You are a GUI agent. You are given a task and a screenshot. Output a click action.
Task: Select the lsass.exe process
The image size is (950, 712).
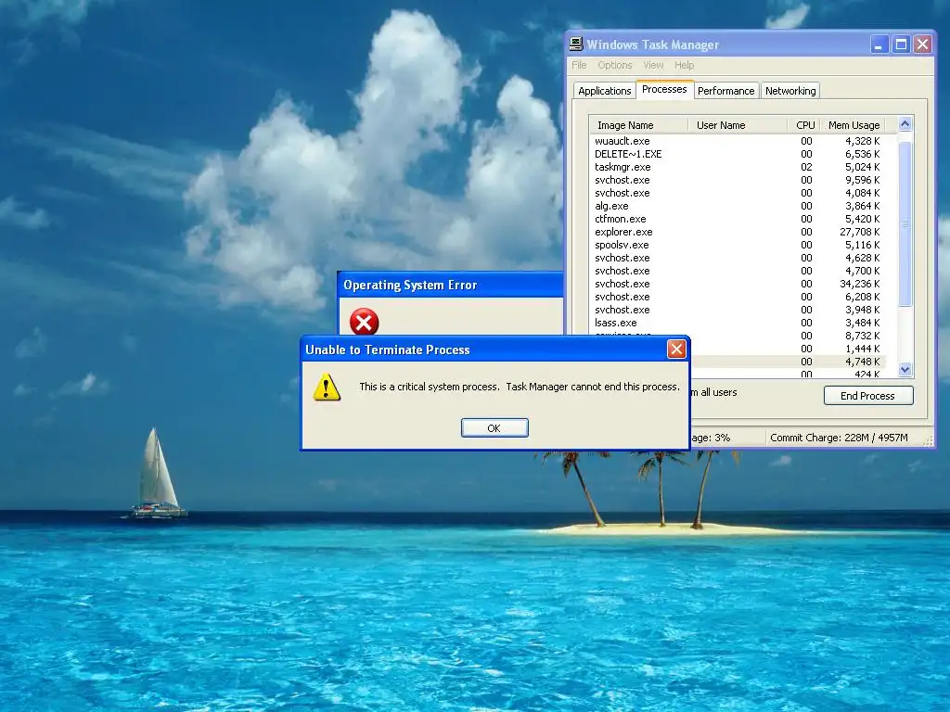(x=738, y=323)
